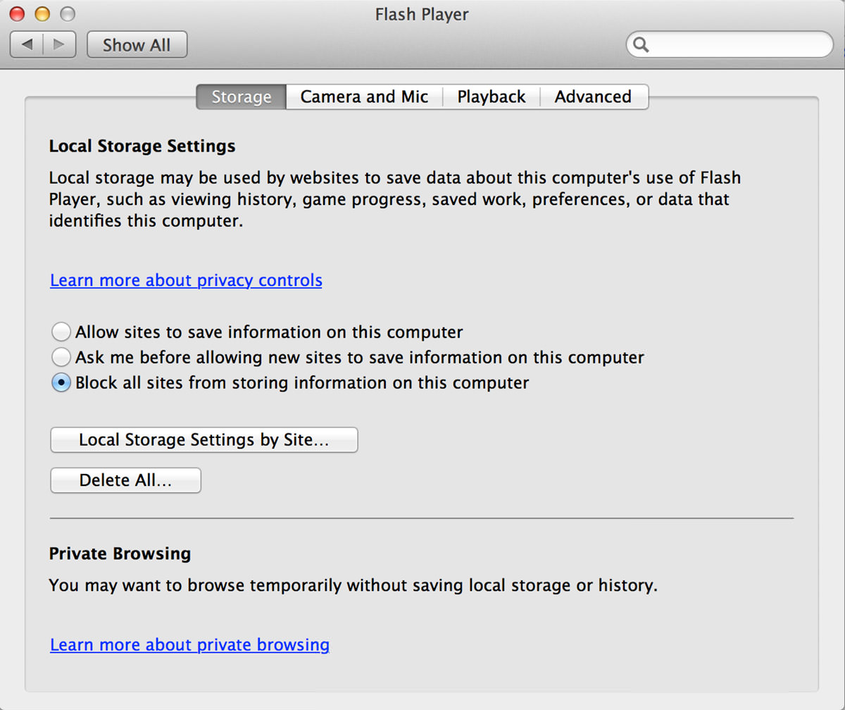Minimize the Flash Player window

click(42, 13)
